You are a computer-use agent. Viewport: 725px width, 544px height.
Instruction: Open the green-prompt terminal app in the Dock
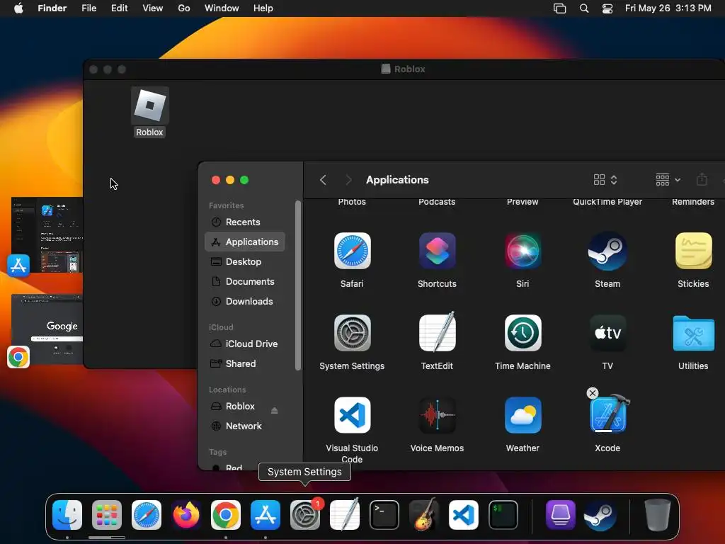pos(503,515)
